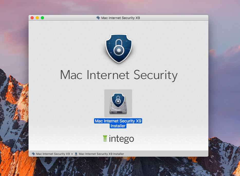Screen dimensions: 240x176
Task: Close the Mac Internet Security X9 window
Action: pos(32,18)
